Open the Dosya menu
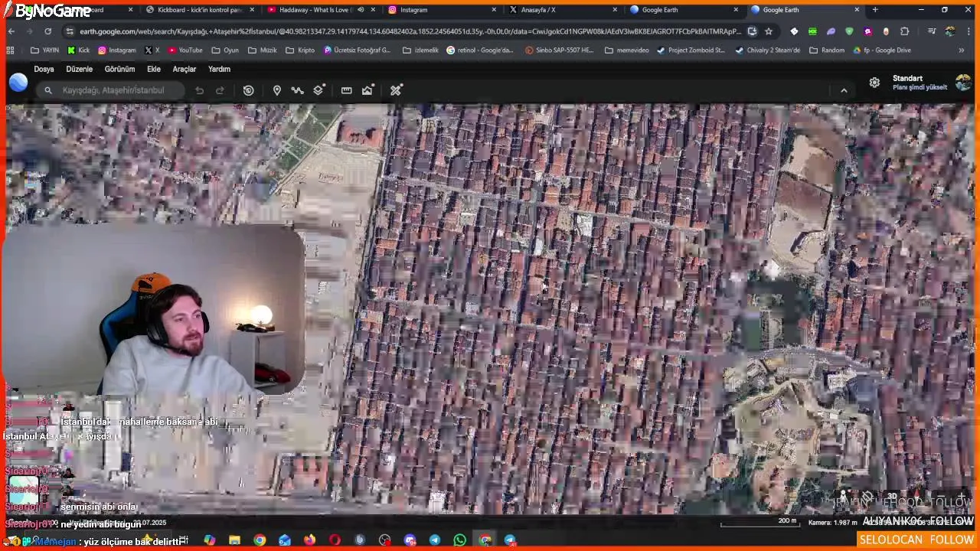Screen dimensions: 980x551 coord(44,69)
